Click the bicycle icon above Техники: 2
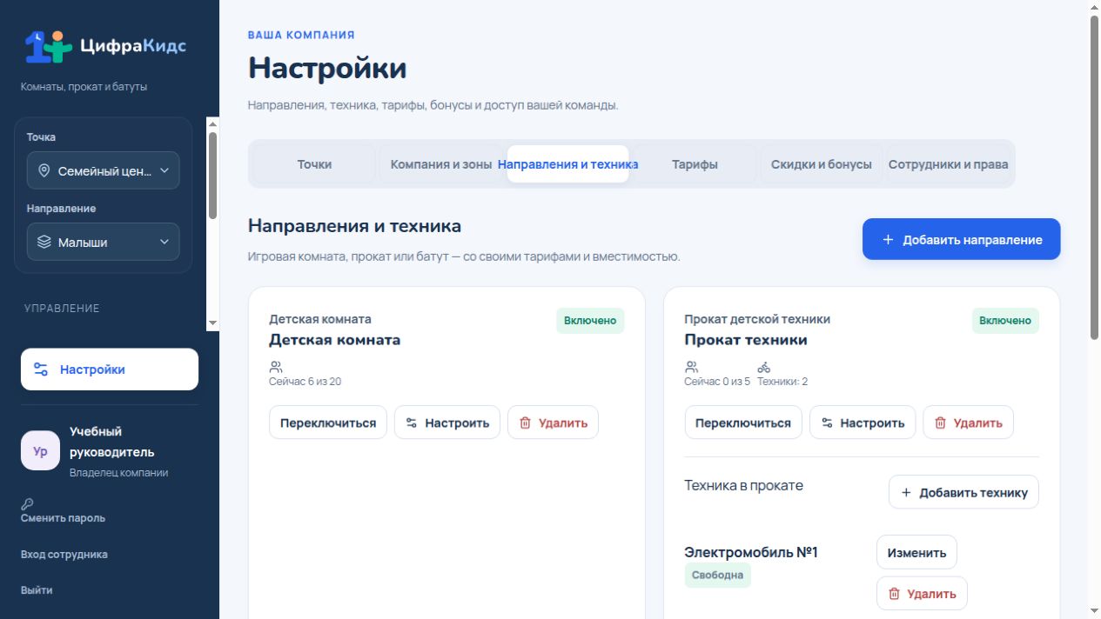 point(763,367)
